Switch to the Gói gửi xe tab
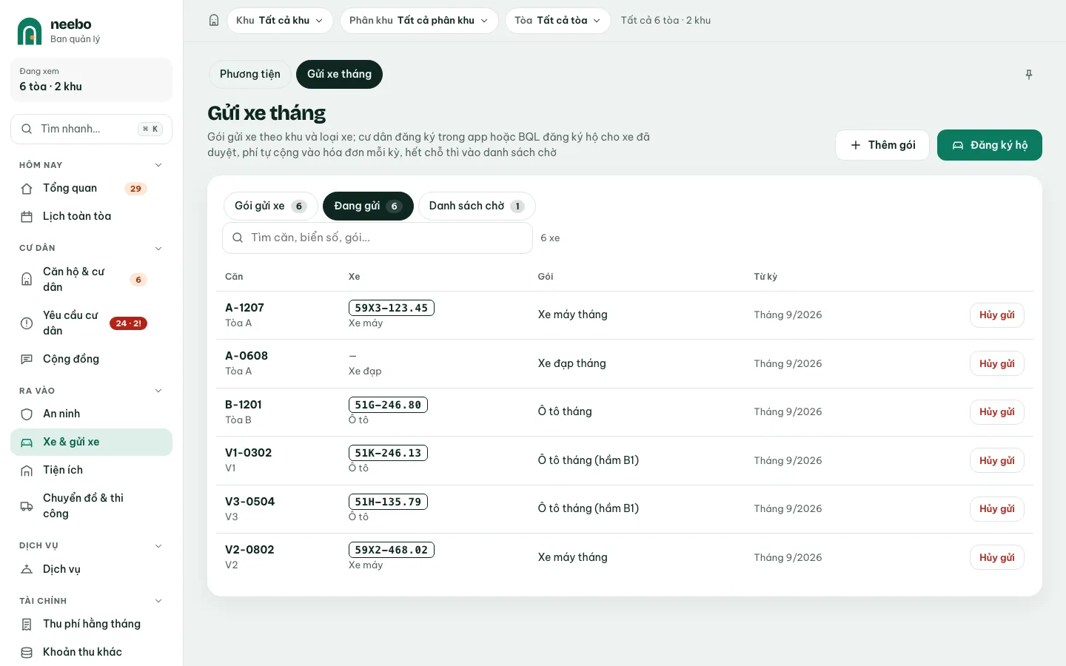The width and height of the screenshot is (1066, 666). coord(271,206)
